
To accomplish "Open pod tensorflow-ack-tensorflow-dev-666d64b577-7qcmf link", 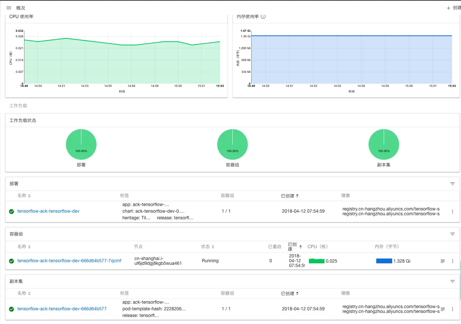I will [69, 261].
